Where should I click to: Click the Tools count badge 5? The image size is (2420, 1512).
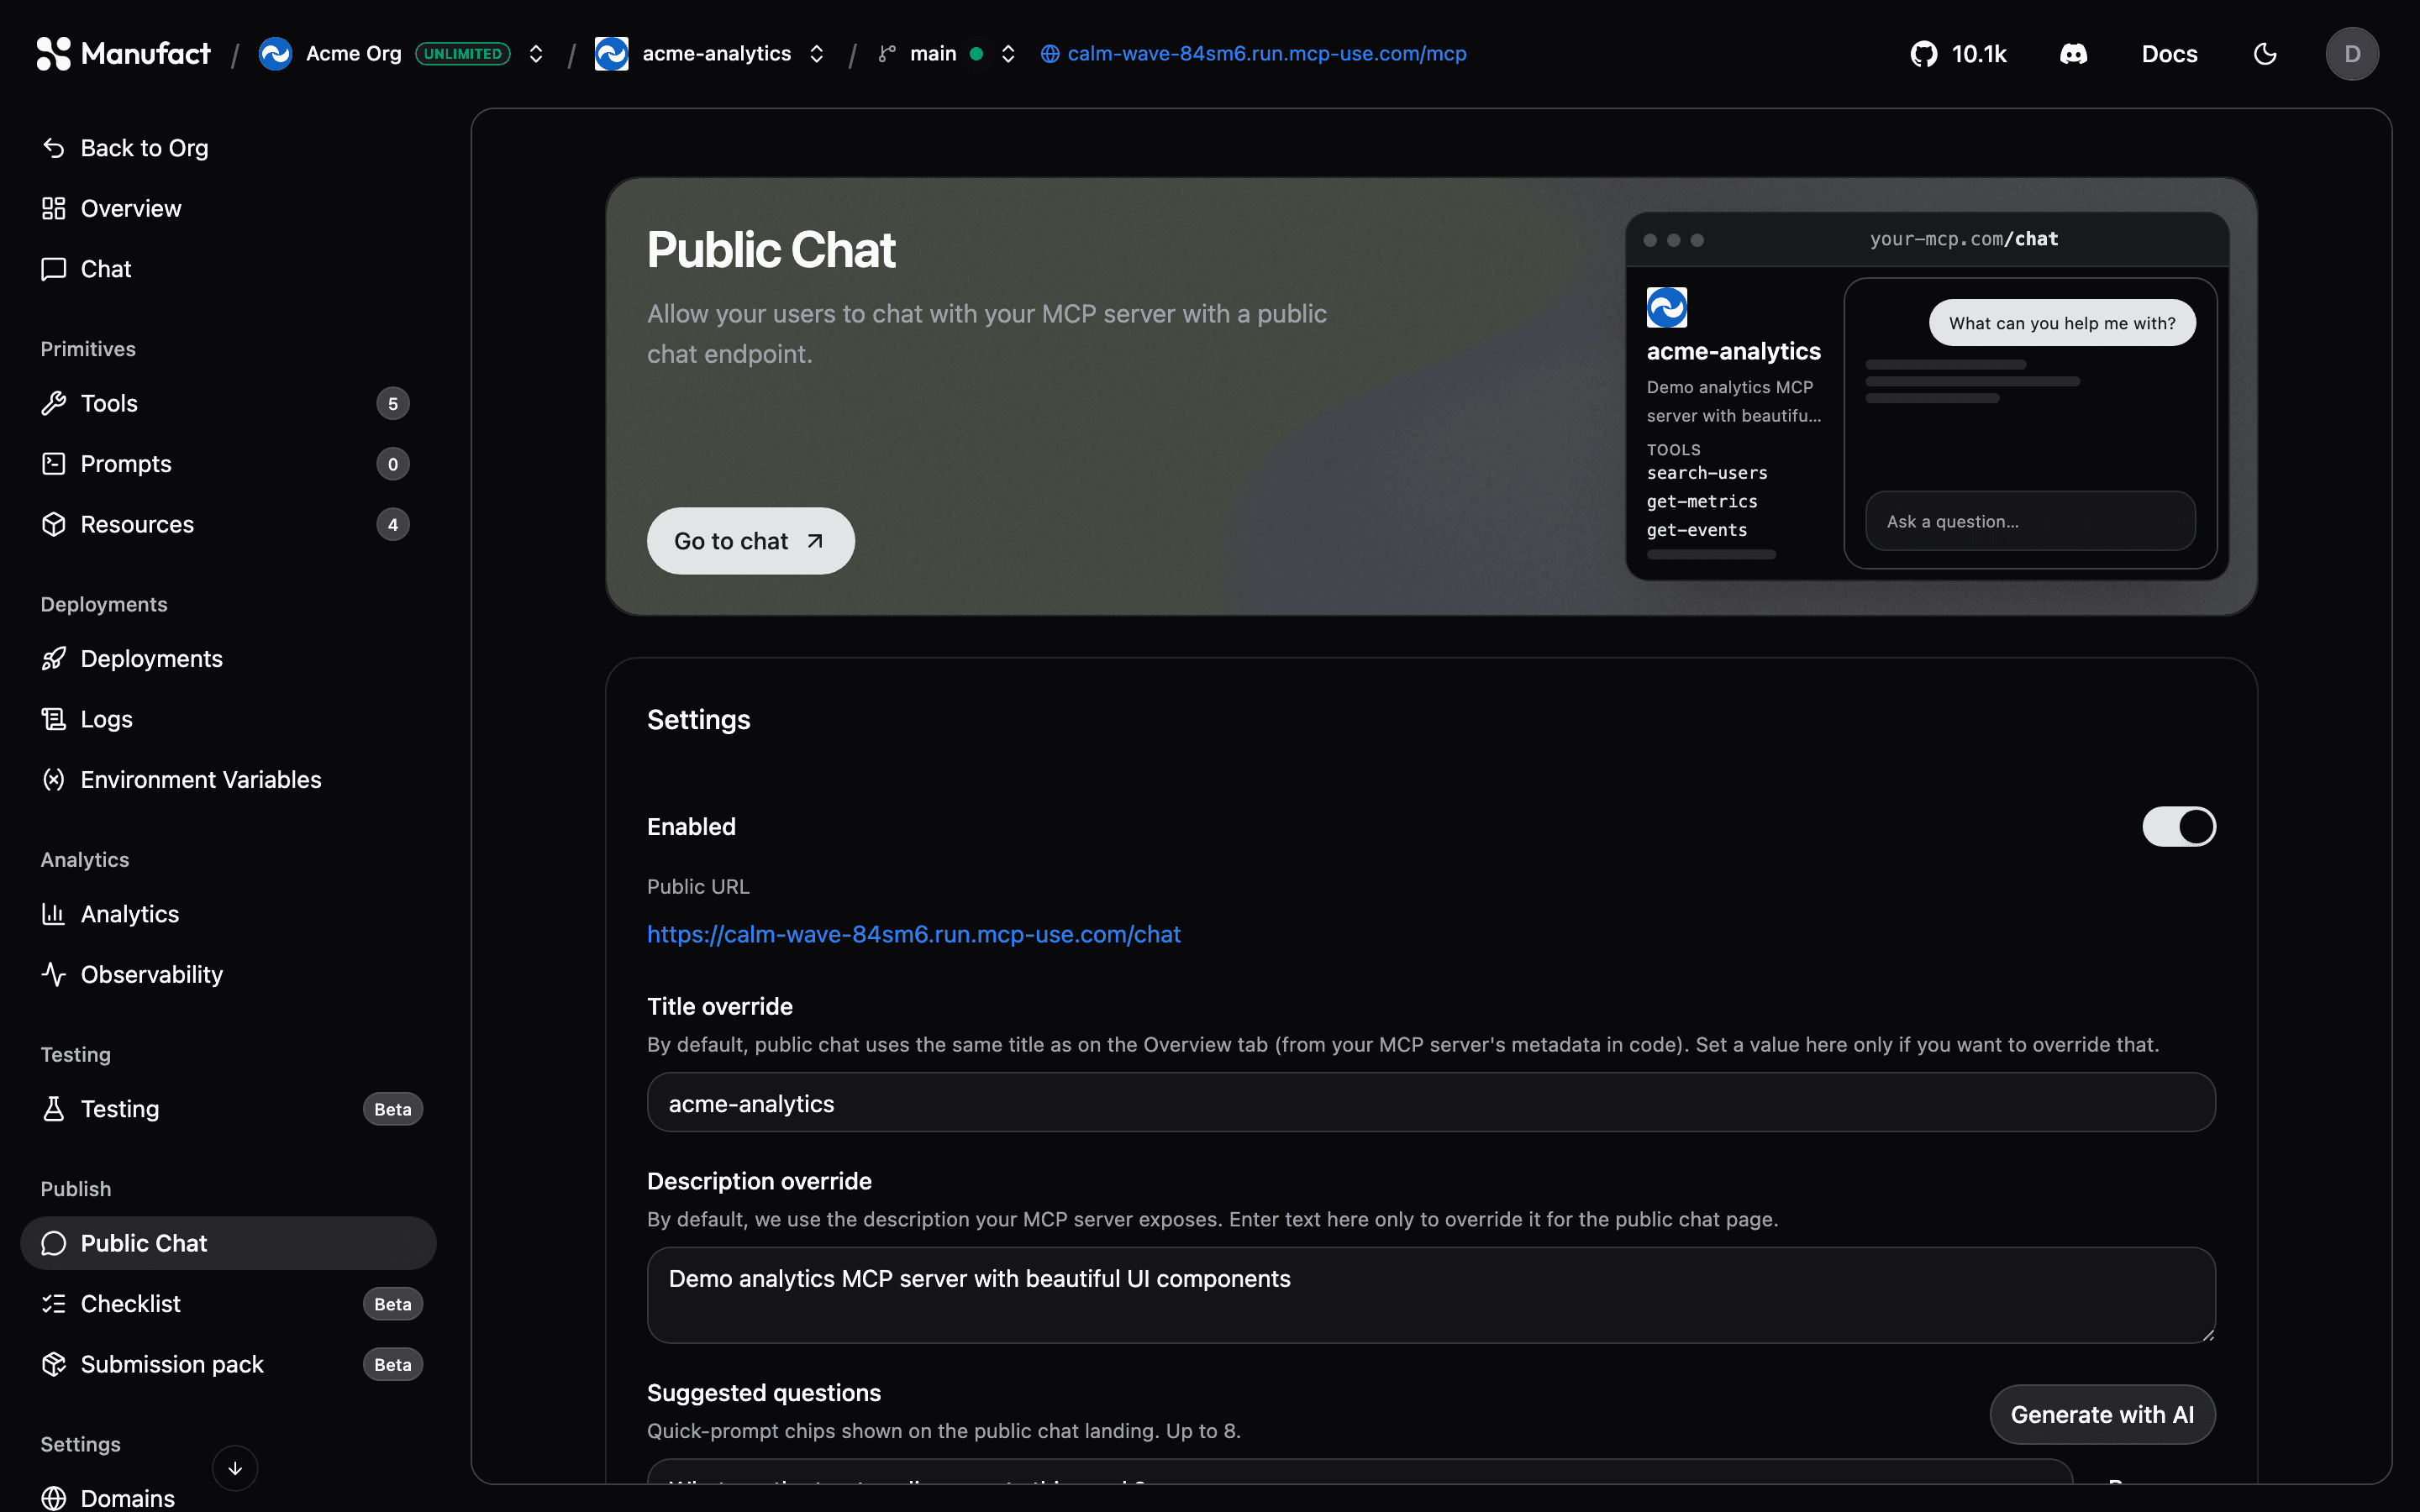coord(393,403)
